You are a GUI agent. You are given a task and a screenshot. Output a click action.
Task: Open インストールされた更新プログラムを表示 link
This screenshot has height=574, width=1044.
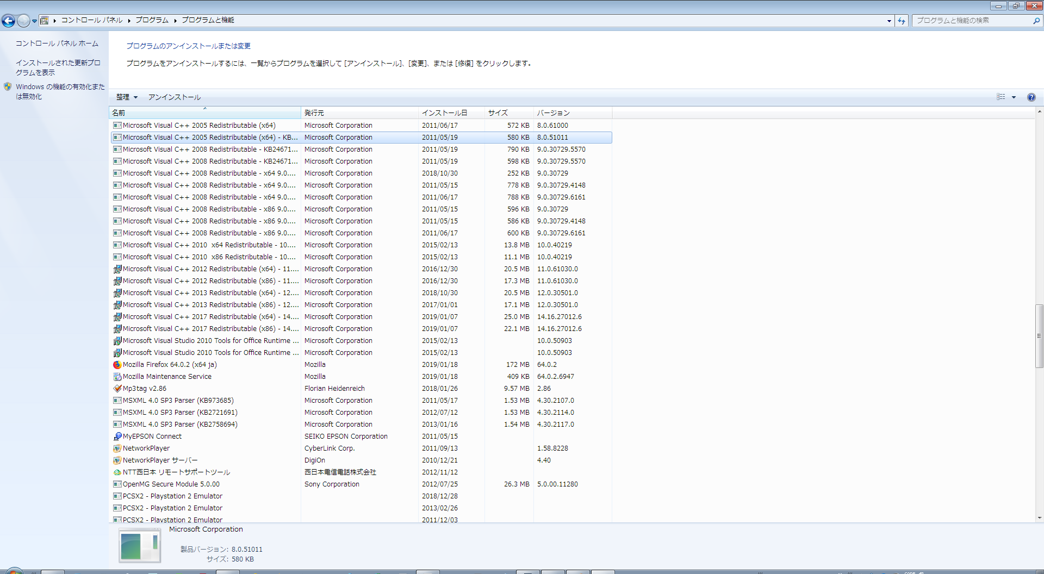pyautogui.click(x=58, y=67)
